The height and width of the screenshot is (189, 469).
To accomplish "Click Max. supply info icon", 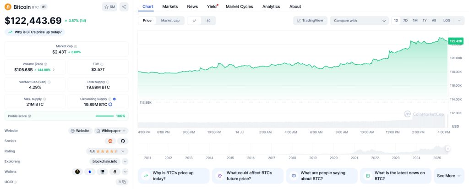I will (x=44, y=99).
